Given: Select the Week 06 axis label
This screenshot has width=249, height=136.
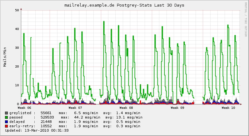Looking at the screenshot, I should click(x=25, y=108).
